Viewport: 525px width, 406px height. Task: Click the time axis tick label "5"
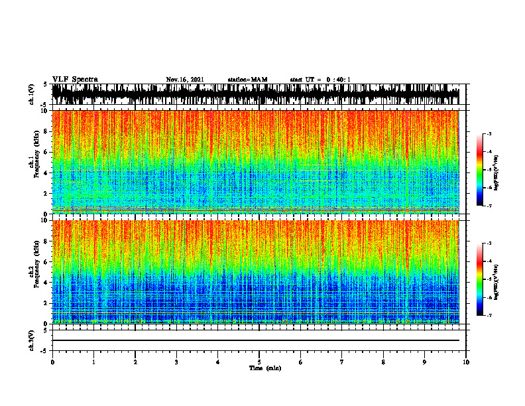coord(259,362)
